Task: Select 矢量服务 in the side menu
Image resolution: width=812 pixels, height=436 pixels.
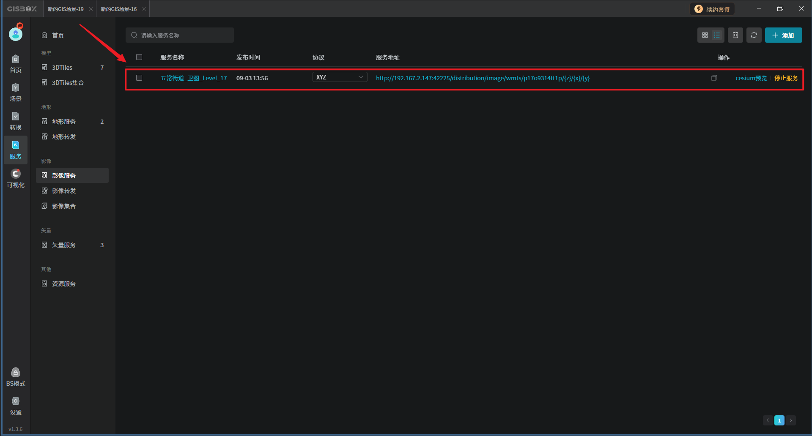Action: pyautogui.click(x=64, y=245)
